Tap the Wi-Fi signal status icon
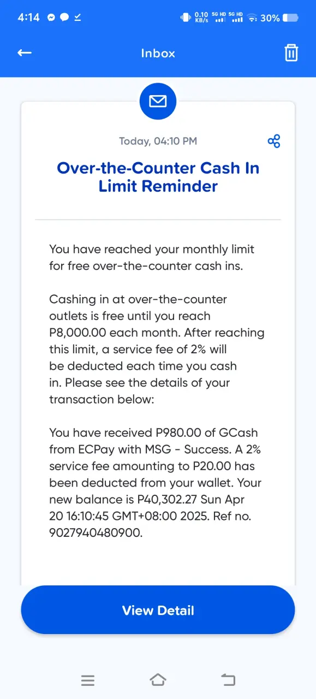Screen dimensions: 316x699 pos(252,18)
